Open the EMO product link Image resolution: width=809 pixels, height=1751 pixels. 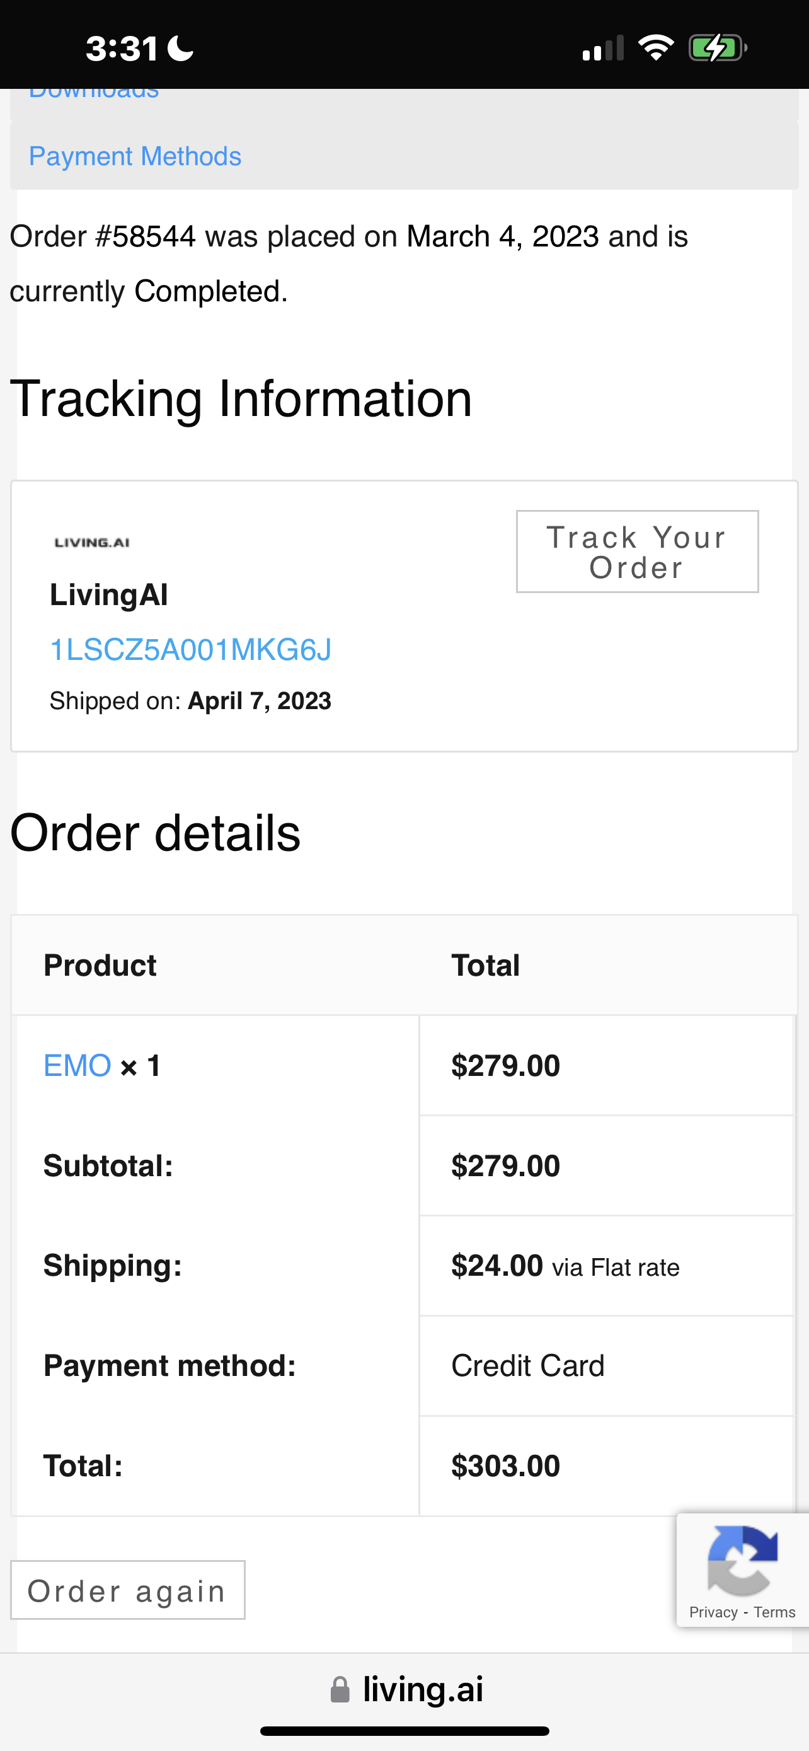tap(77, 1065)
